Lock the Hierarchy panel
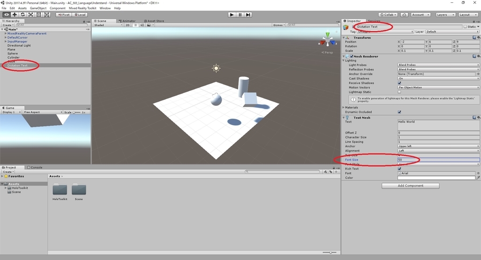Image resolution: width=481 pixels, height=260 pixels. (x=84, y=21)
